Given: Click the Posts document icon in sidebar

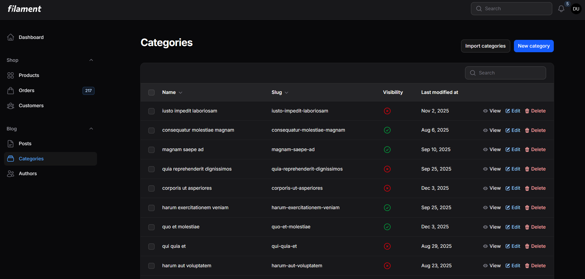Looking at the screenshot, I should (11, 144).
